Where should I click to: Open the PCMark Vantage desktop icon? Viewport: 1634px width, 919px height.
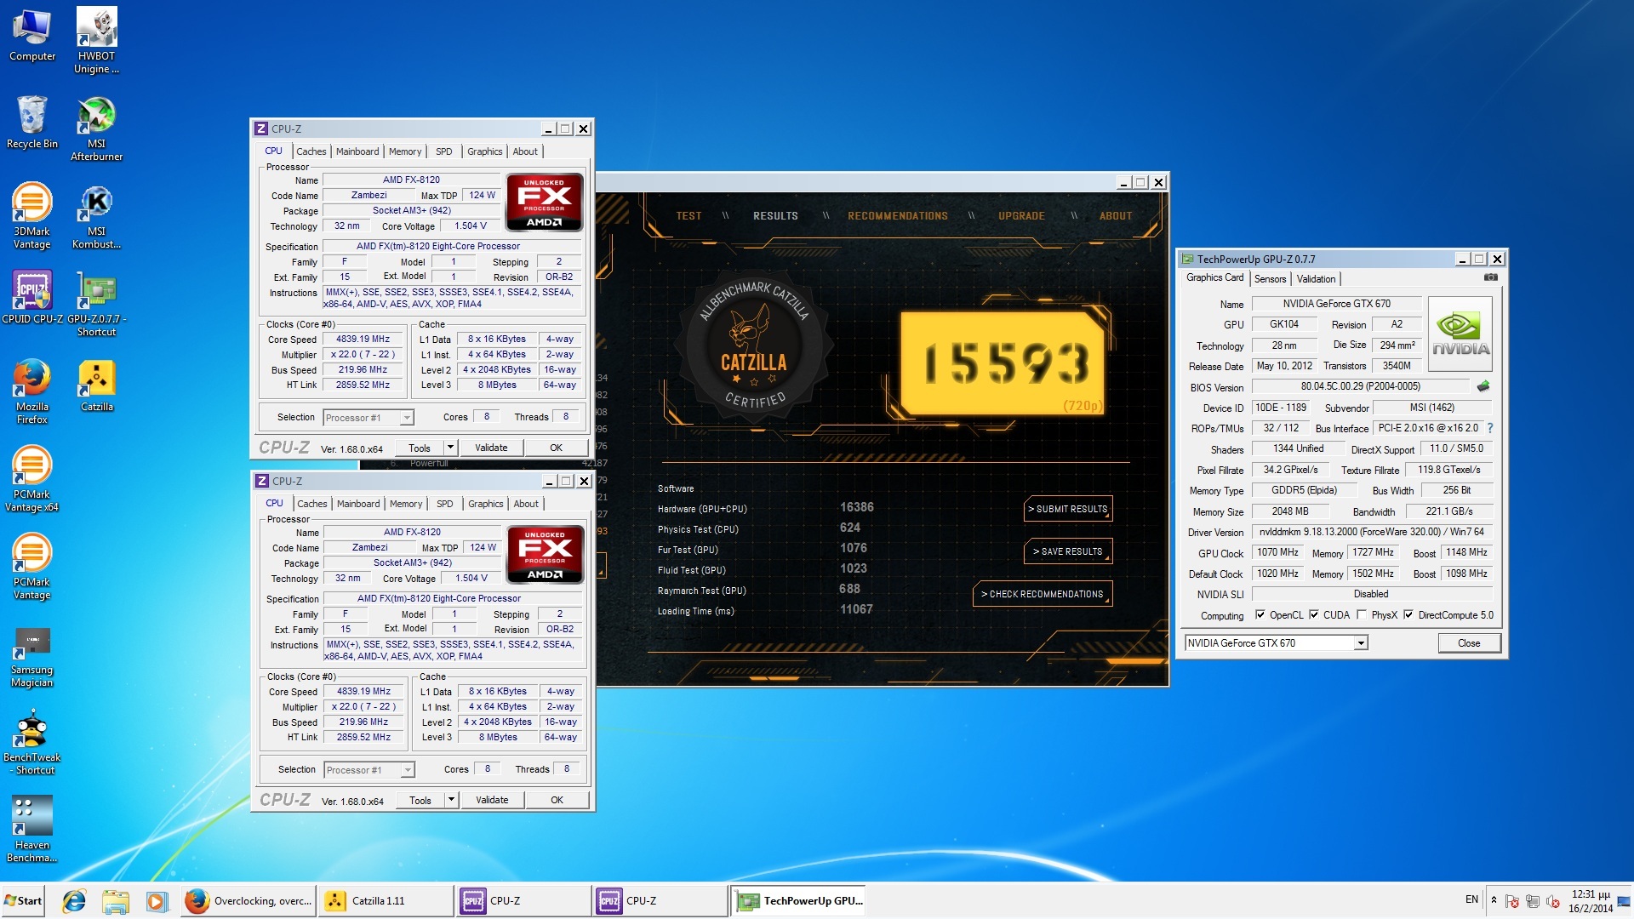(32, 567)
